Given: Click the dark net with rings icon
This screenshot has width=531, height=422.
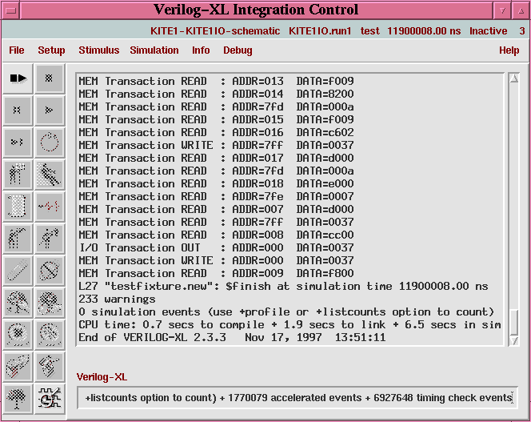Looking at the screenshot, I should (50, 302).
